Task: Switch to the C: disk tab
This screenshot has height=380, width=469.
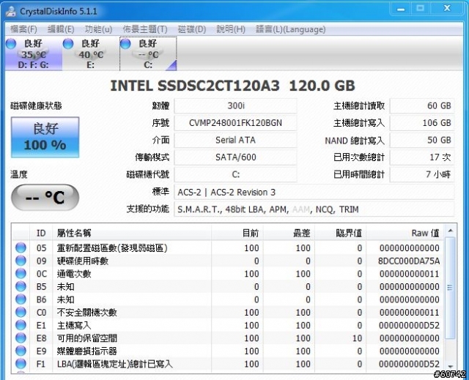Action: point(148,53)
